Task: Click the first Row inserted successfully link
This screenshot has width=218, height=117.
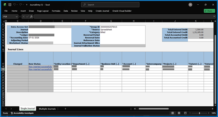Action: click(x=40, y=67)
